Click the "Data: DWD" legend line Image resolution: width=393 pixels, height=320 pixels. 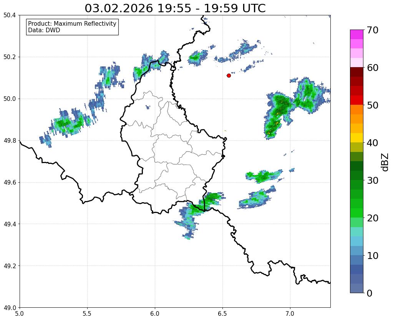[x=44, y=30]
